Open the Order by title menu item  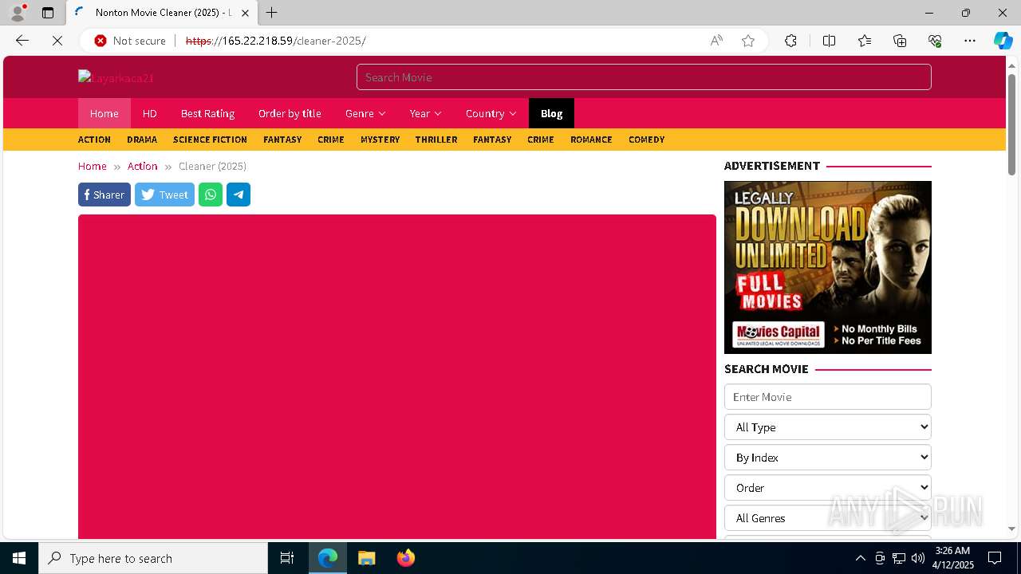(290, 113)
